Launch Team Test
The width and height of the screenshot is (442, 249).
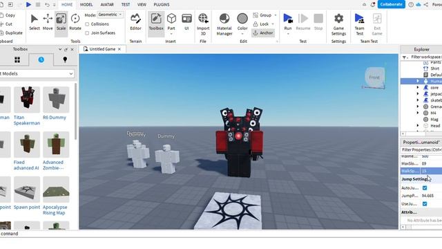[359, 25]
